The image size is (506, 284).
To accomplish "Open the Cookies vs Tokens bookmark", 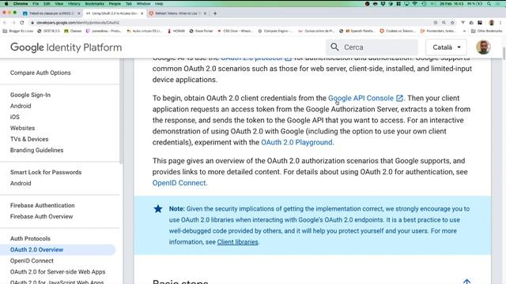I will 398,31.
